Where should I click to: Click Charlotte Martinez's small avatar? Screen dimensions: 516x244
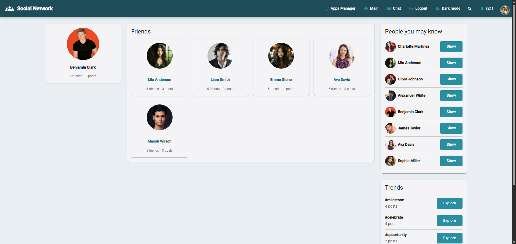(x=390, y=47)
